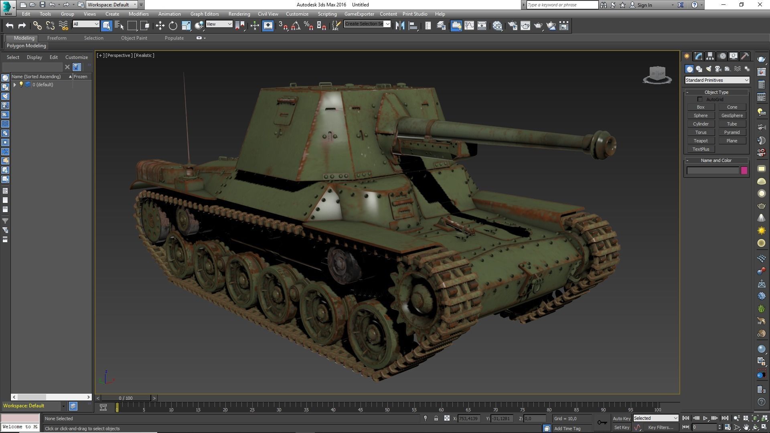
Task: Click the Sphere primitive button
Action: [x=701, y=115]
